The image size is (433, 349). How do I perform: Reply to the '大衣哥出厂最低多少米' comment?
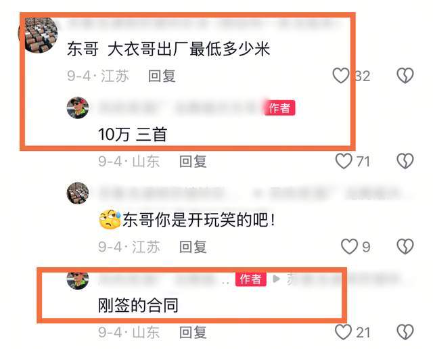(162, 76)
